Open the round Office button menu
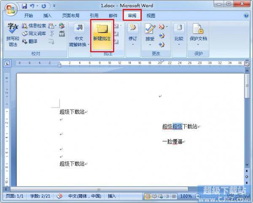The width and height of the screenshot is (253, 203). [x=11, y=10]
